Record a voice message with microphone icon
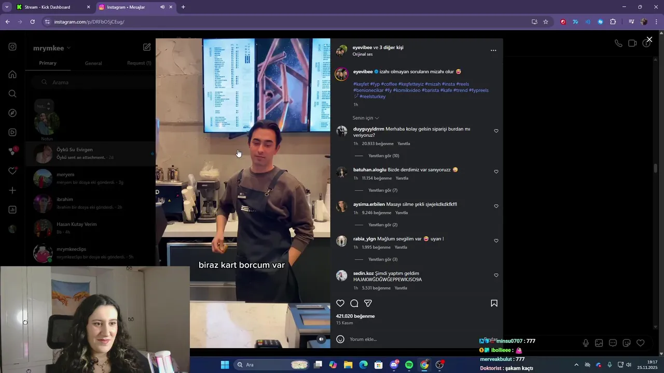This screenshot has height=373, width=664. click(586, 343)
